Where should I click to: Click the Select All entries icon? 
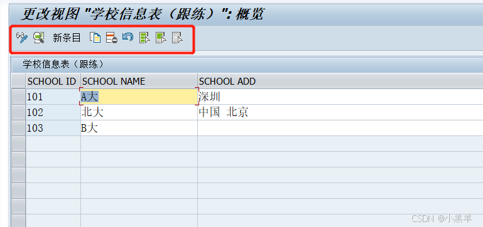[x=144, y=38]
